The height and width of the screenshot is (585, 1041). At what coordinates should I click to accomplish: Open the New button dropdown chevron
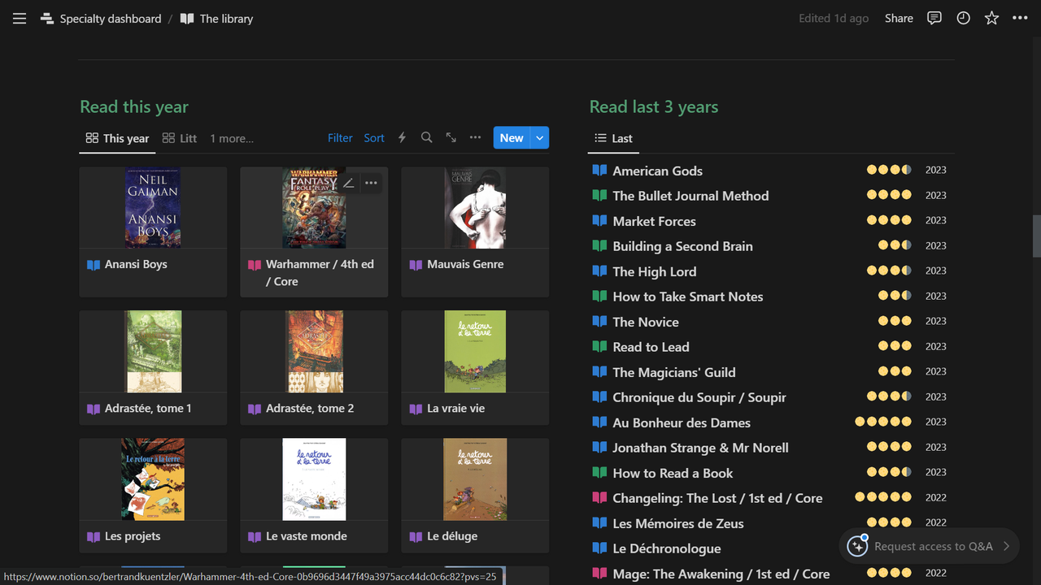click(x=541, y=137)
